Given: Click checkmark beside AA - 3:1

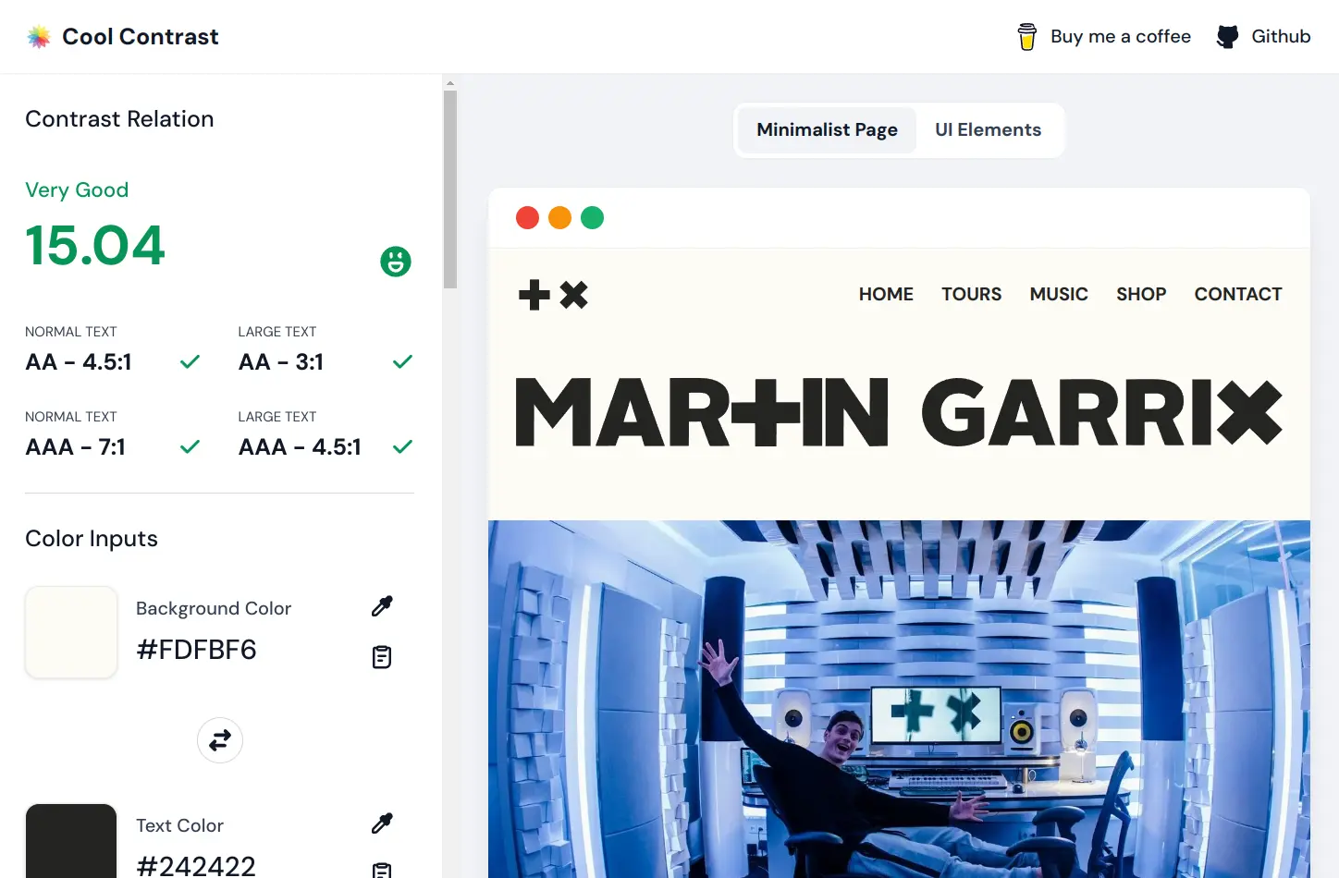Looking at the screenshot, I should (402, 362).
